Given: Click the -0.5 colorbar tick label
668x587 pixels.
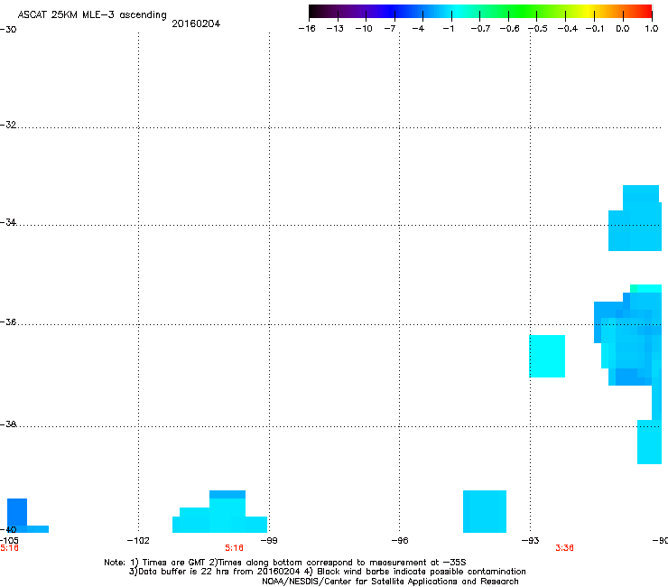Looking at the screenshot, I should 538,29.
